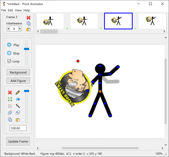The height and width of the screenshot is (157, 169).
Task: Delete current frame with red X
Action: [x=28, y=17]
